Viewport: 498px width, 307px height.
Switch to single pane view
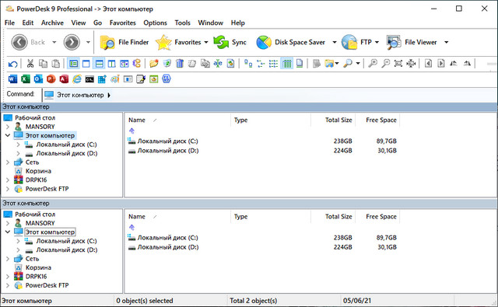click(86, 64)
